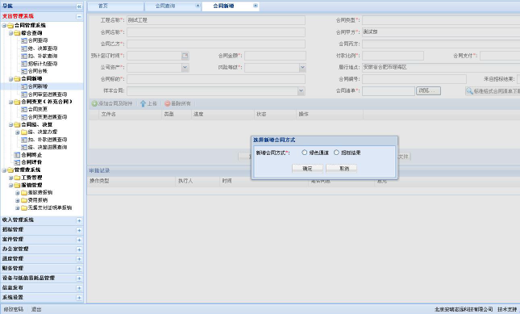
Task: Click the 取消 button in the dialog
Action: click(341, 168)
